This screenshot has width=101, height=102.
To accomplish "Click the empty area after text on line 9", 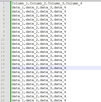I will pyautogui.click(x=83, y=36).
